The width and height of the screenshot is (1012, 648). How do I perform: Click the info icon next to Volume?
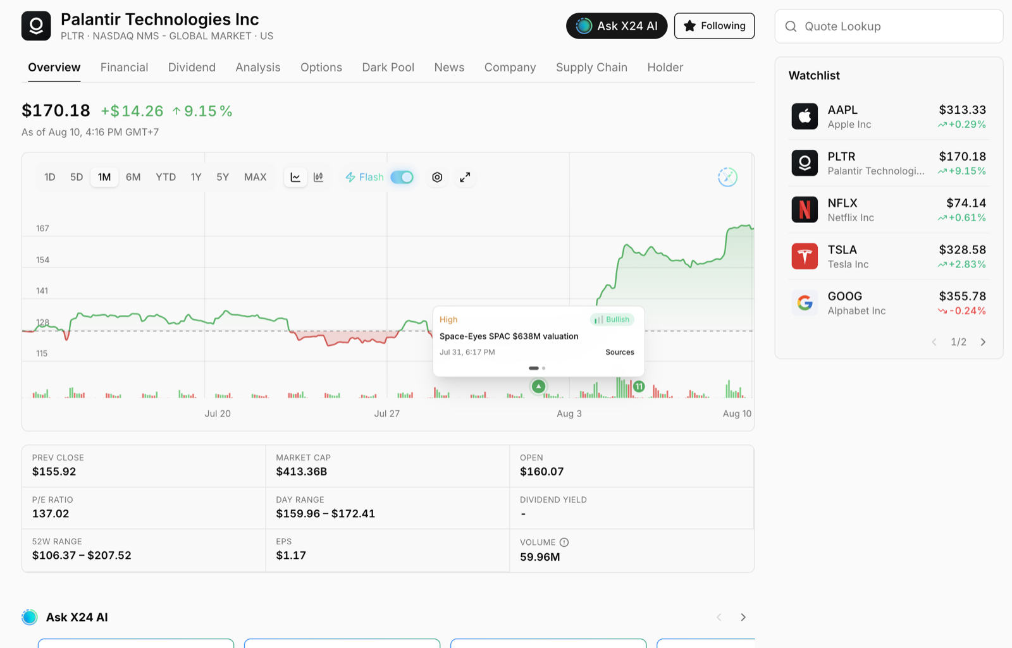[564, 542]
